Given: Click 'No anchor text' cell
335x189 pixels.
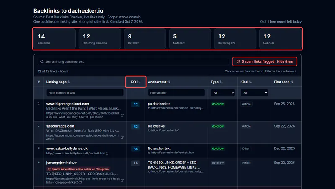Looking at the screenshot, I should 159,148.
